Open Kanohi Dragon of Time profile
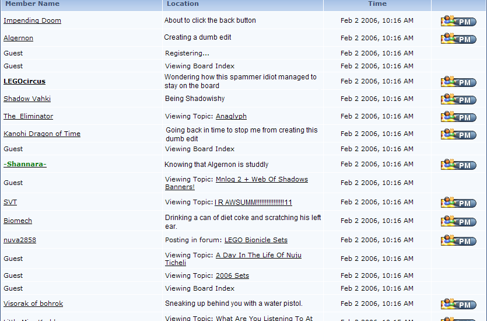The image size is (487, 321). pyautogui.click(x=42, y=134)
